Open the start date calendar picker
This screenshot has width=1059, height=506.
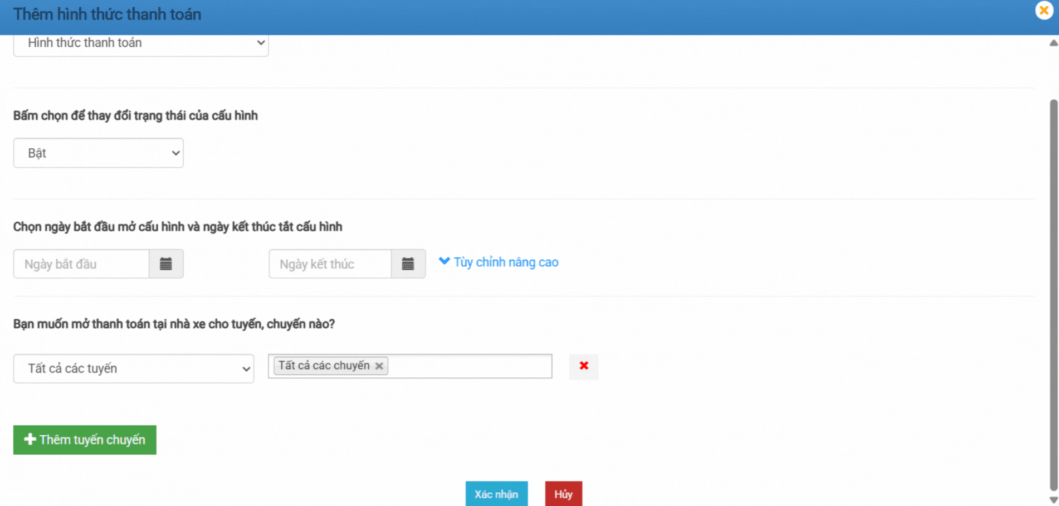click(165, 264)
